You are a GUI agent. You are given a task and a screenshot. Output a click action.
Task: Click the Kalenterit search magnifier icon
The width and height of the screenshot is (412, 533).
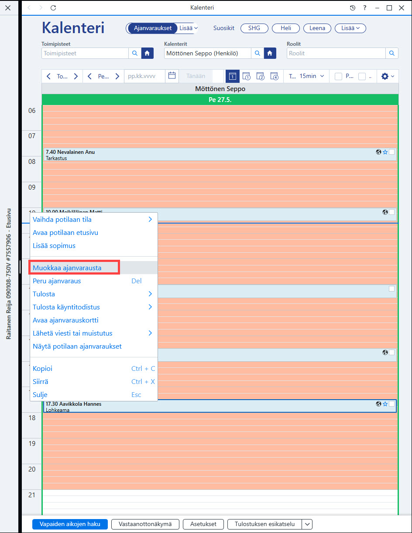point(257,53)
